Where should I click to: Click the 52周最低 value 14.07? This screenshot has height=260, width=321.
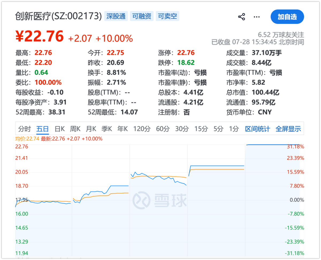[x=129, y=112]
